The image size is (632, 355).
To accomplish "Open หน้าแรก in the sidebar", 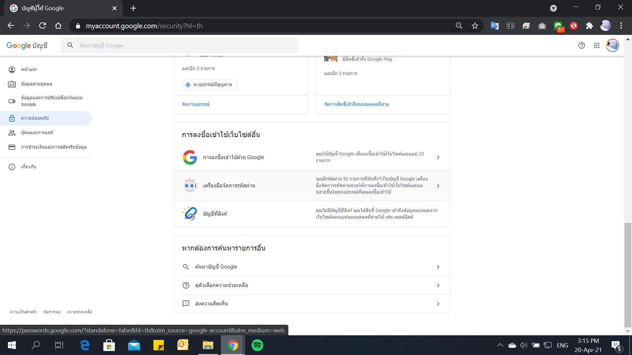I will (46, 69).
